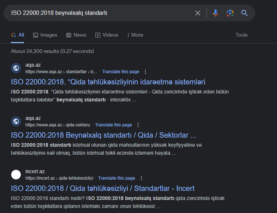Viewport: 277px width, 213px height.
Task: Switch to the News tab
Action: click(x=76, y=35)
